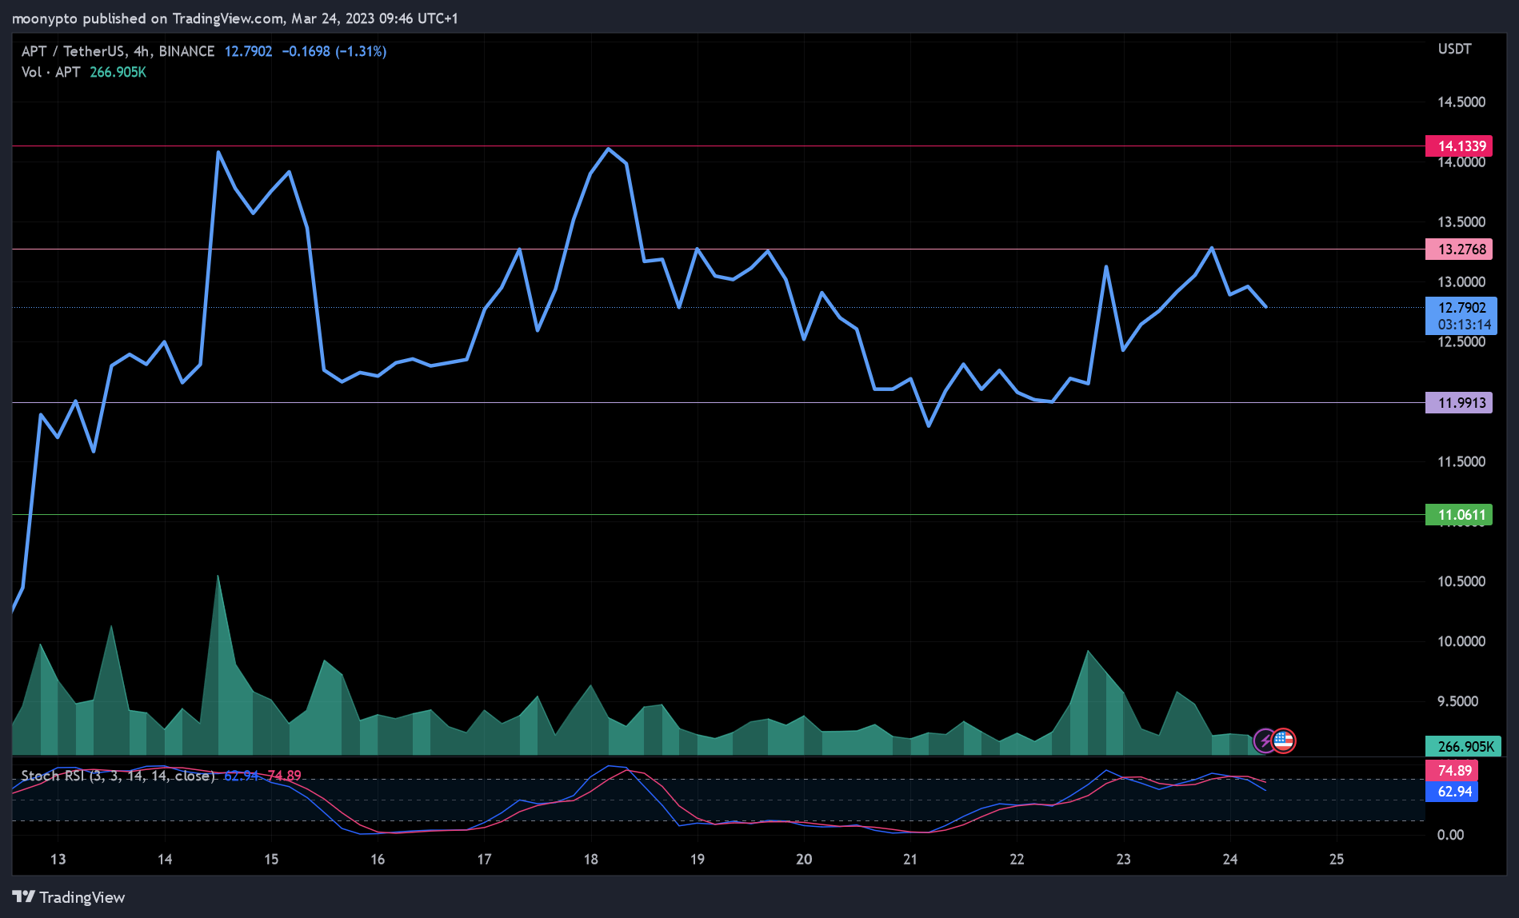
Task: Click the US flag economic event icon
Action: [1284, 741]
